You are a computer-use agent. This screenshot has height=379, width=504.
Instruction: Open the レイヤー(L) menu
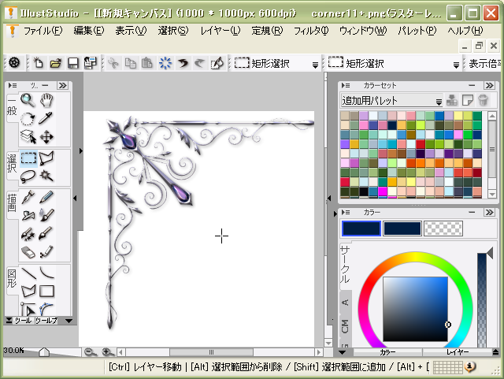click(220, 31)
